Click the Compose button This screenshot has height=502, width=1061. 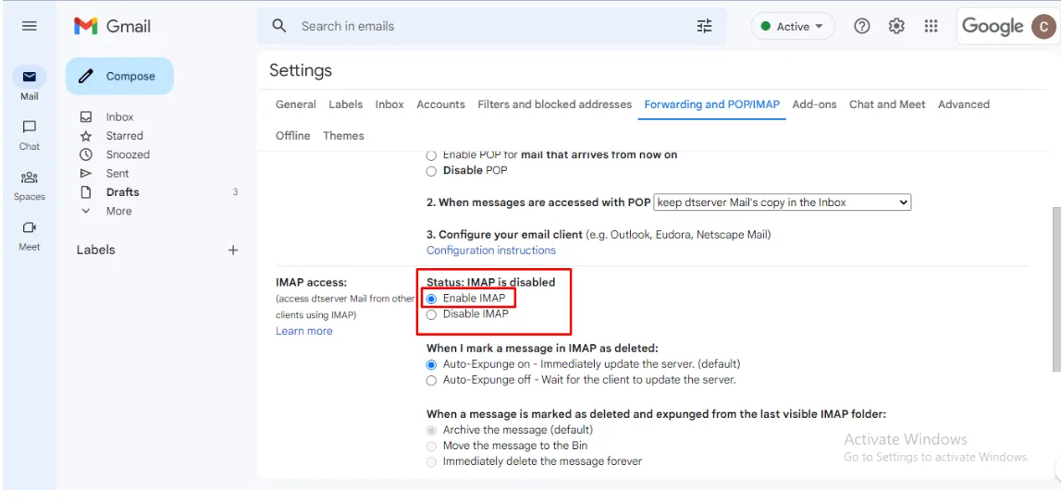point(119,76)
